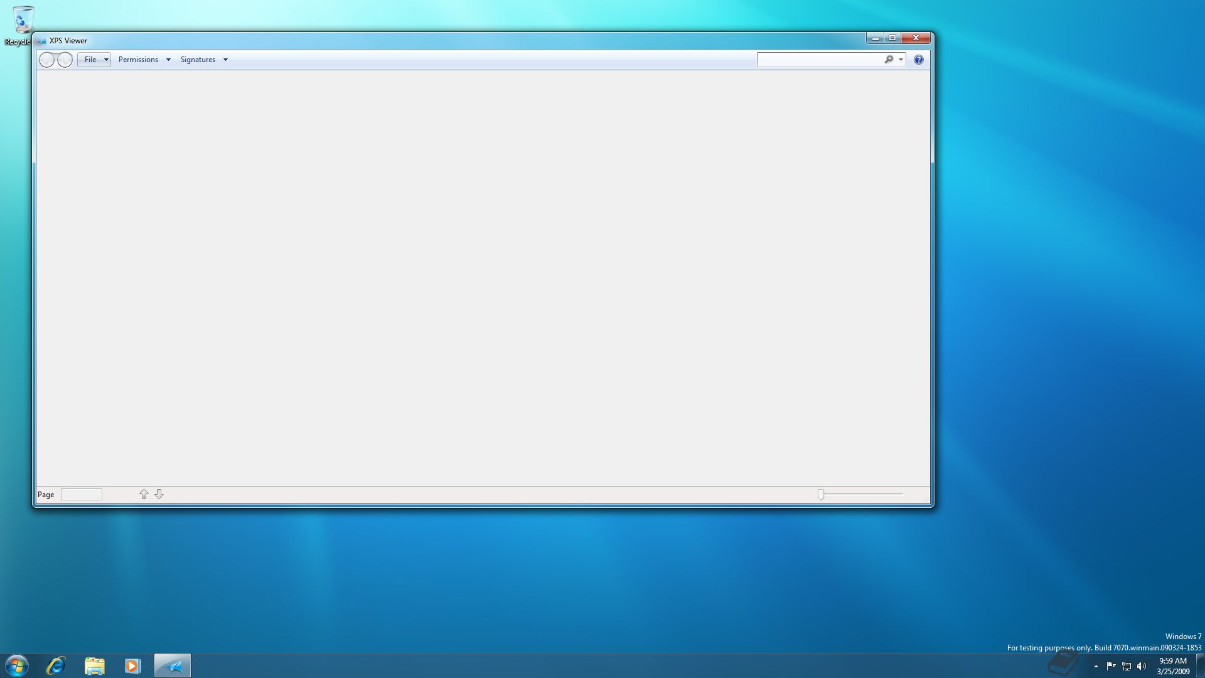This screenshot has height=678, width=1205.
Task: Select the Recycle Bin desktop icon
Action: click(23, 25)
